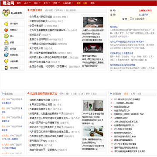Switch to the 创业找项目 tab
The image size is (157, 157).
[71, 10]
